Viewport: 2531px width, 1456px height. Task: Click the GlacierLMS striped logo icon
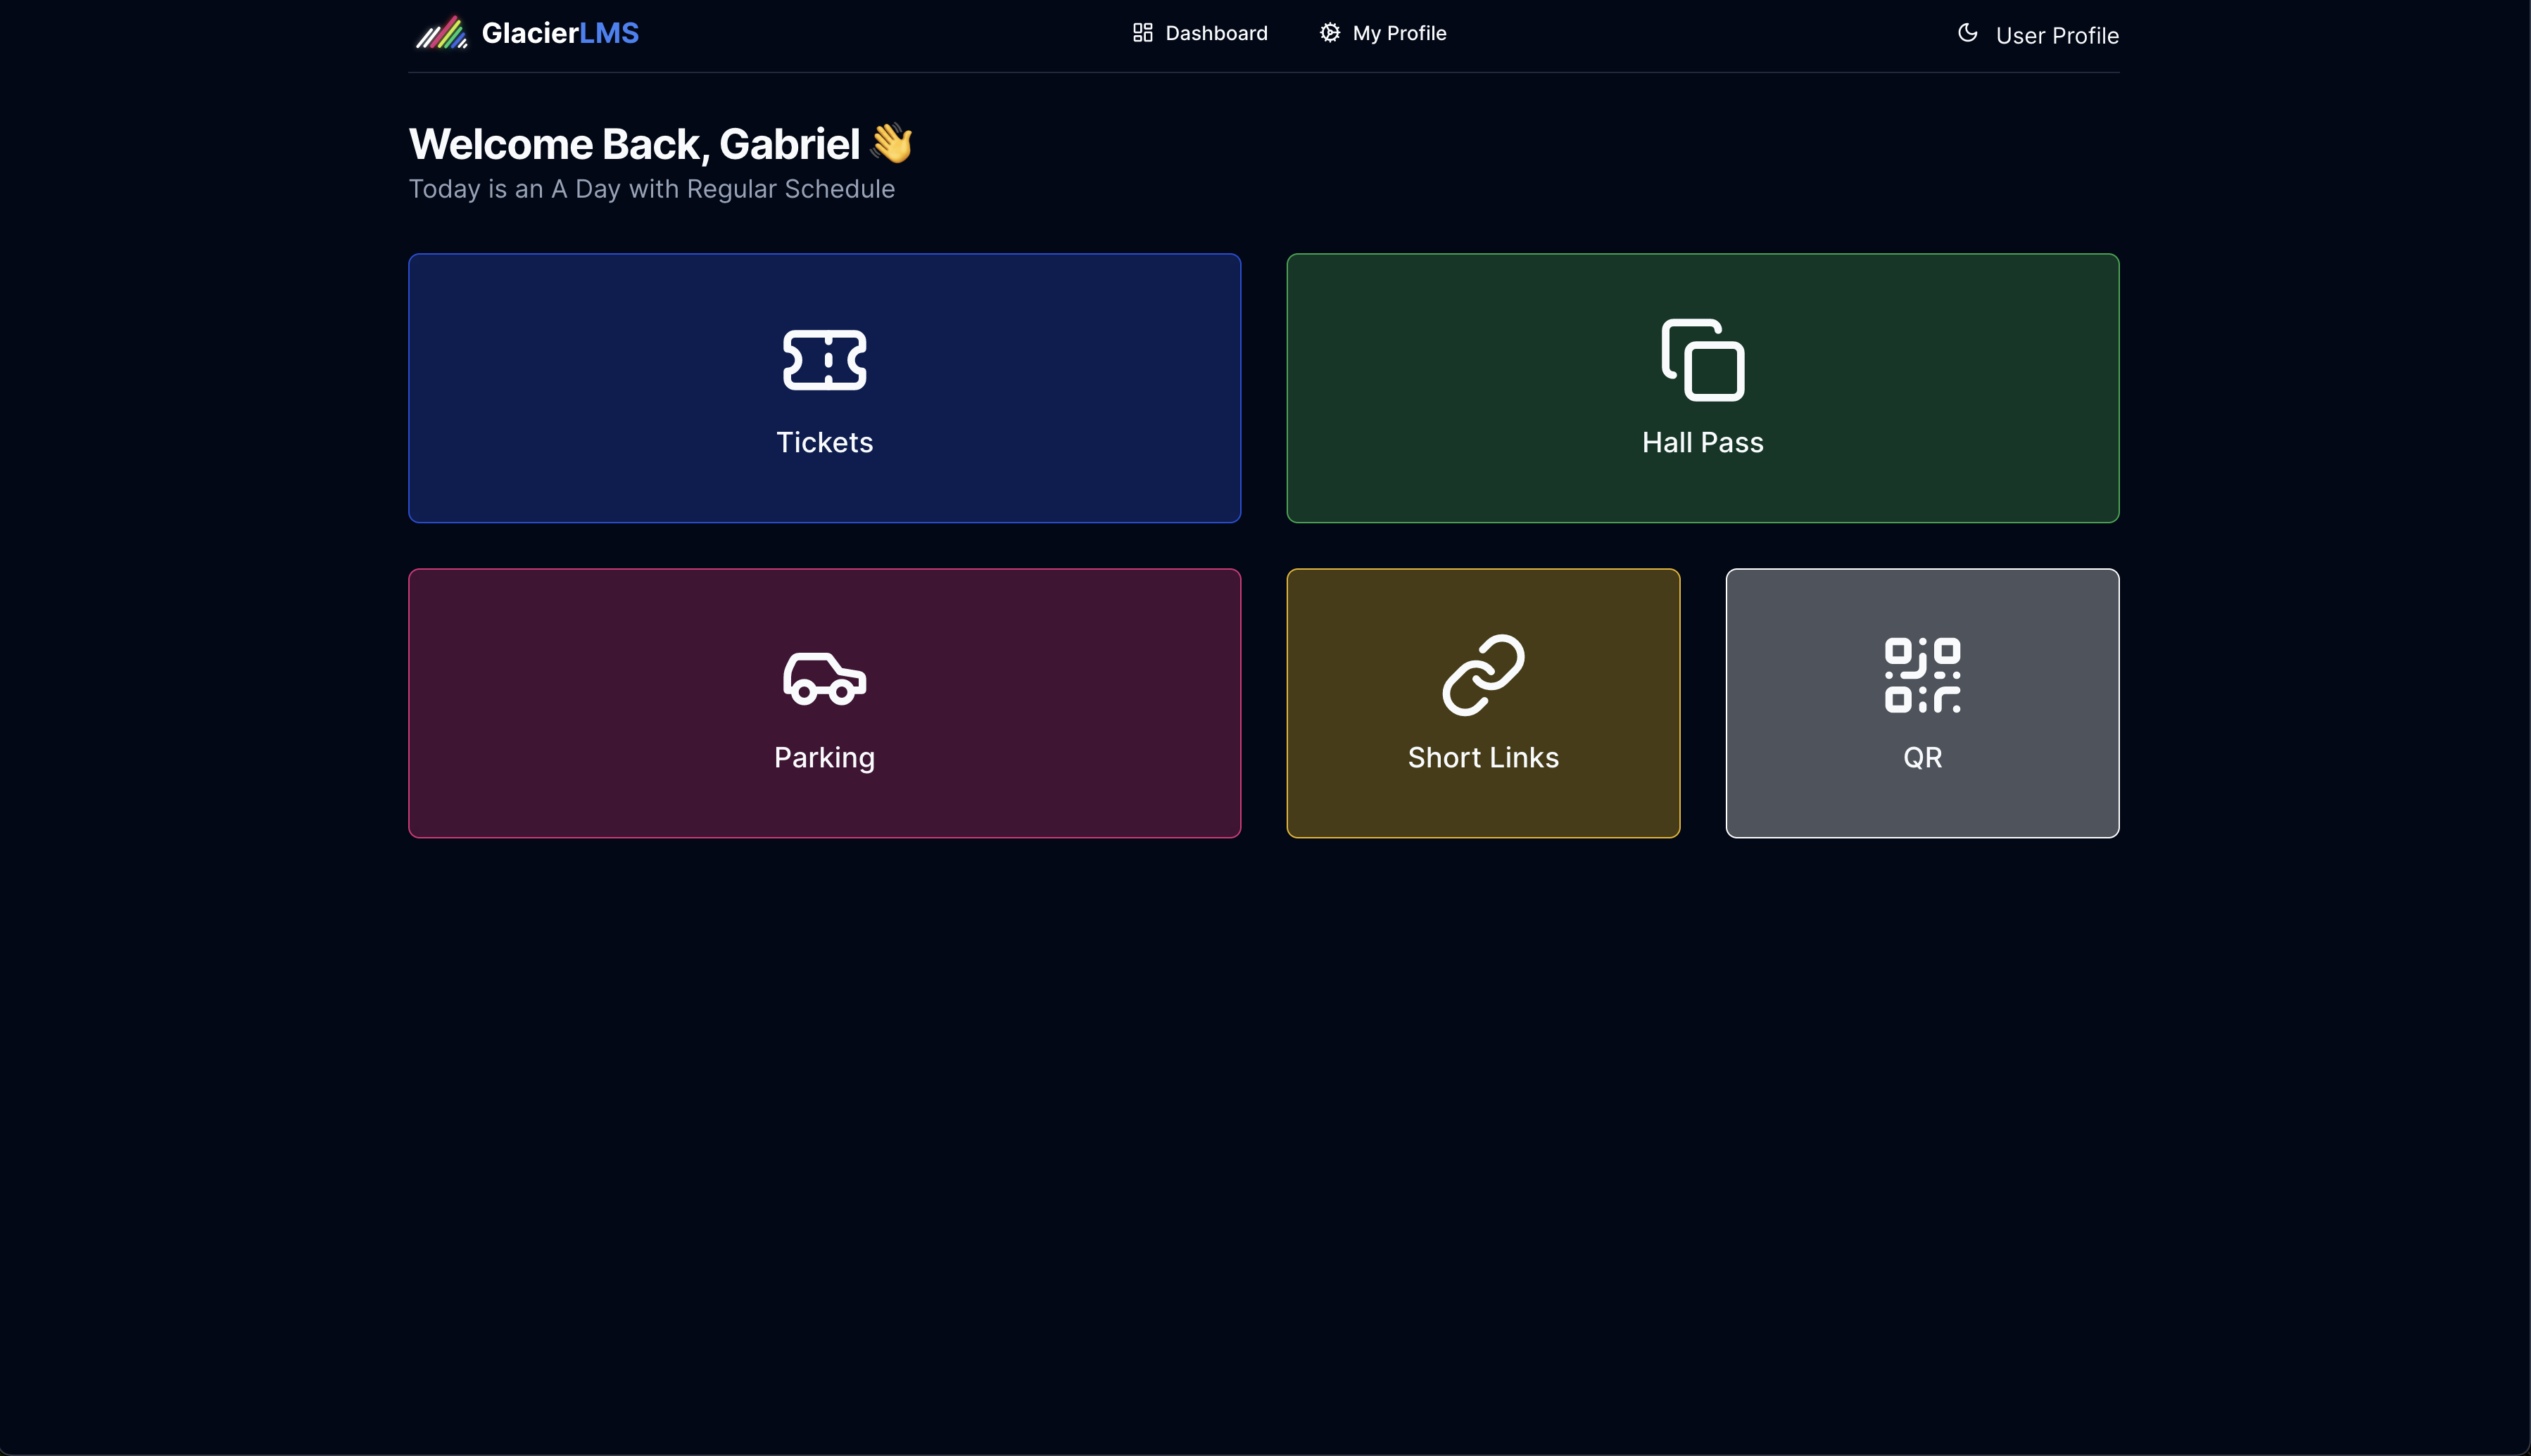coord(441,33)
